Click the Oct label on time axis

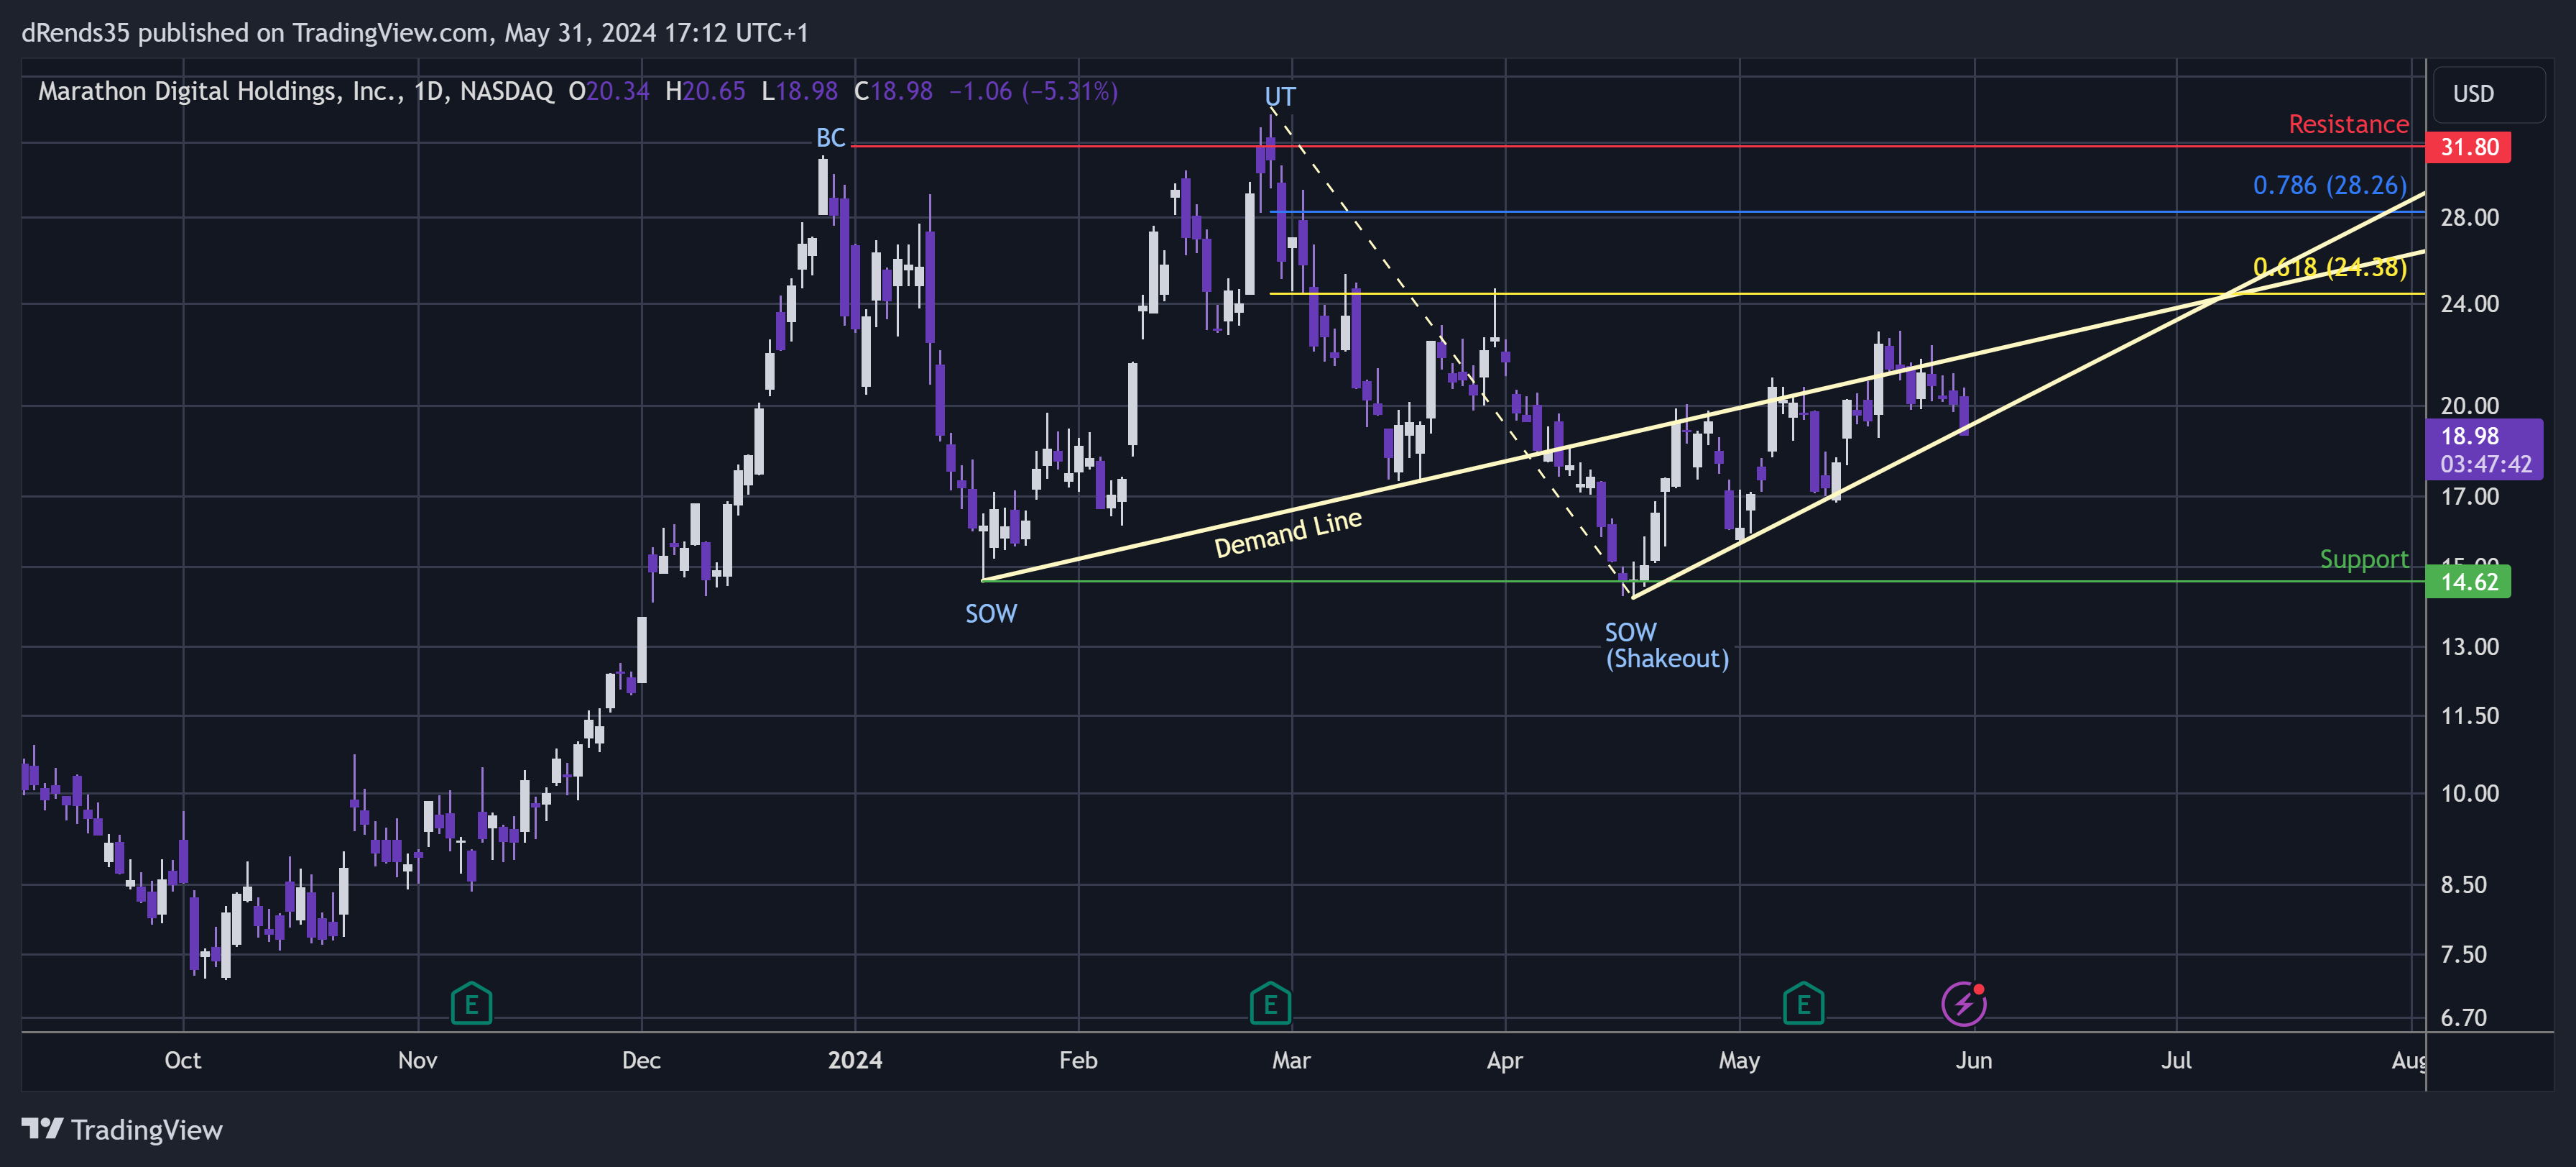tap(183, 1060)
